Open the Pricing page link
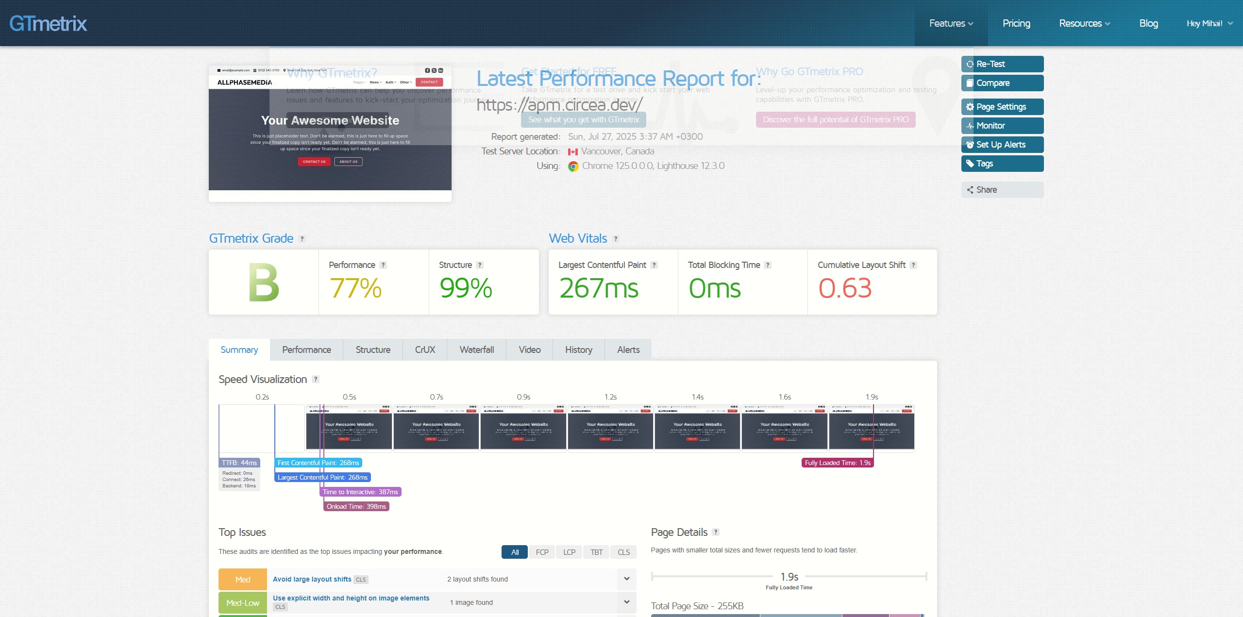The image size is (1243, 617). [x=1016, y=23]
